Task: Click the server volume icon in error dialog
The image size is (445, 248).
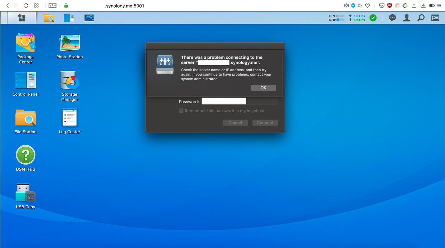Action: click(x=164, y=64)
